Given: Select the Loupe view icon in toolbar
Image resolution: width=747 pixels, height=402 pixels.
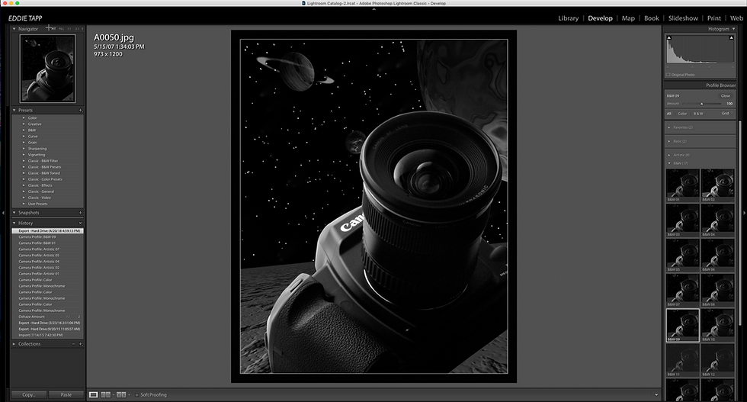Looking at the screenshot, I should tap(93, 395).
